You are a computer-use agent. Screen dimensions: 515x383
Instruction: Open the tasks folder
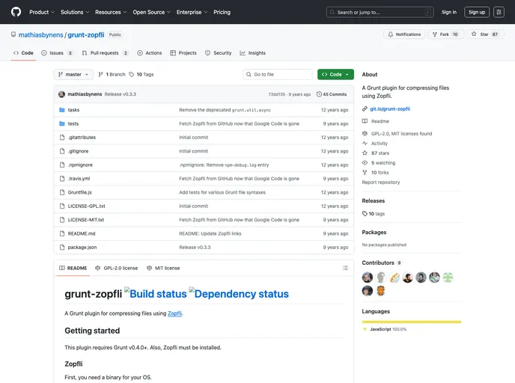pyautogui.click(x=73, y=110)
